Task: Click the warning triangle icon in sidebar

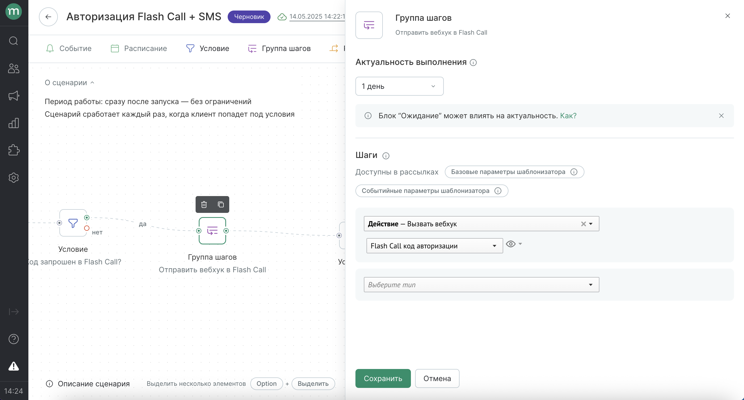Action: (x=14, y=366)
